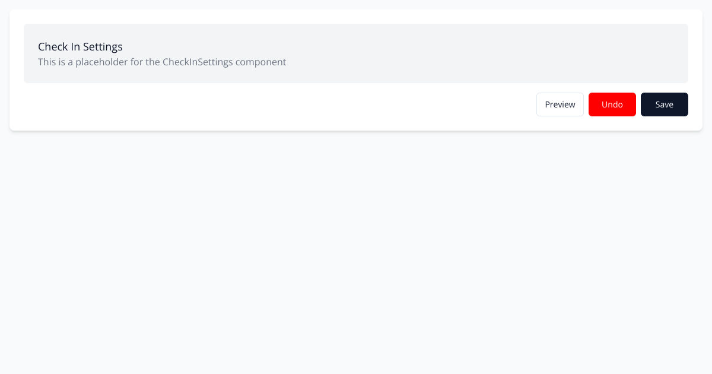Viewport: 712px width, 374px height.
Task: Click Save to store Check In Settings
Action: coord(665,104)
